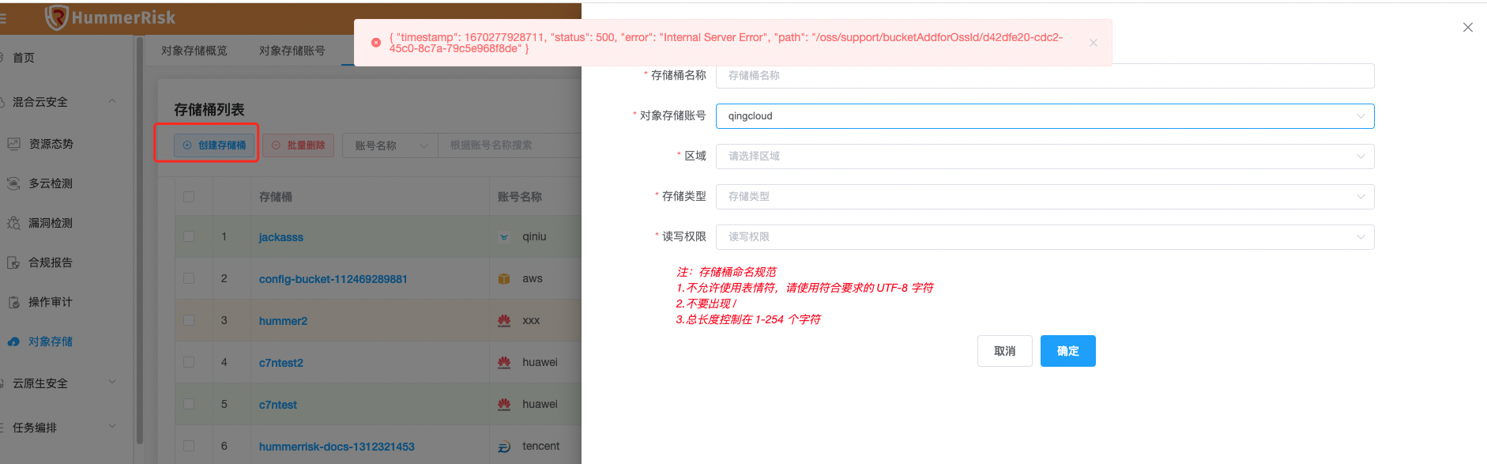Click 确定 to confirm bucket creation
This screenshot has height=464, width=1487.
pos(1068,351)
